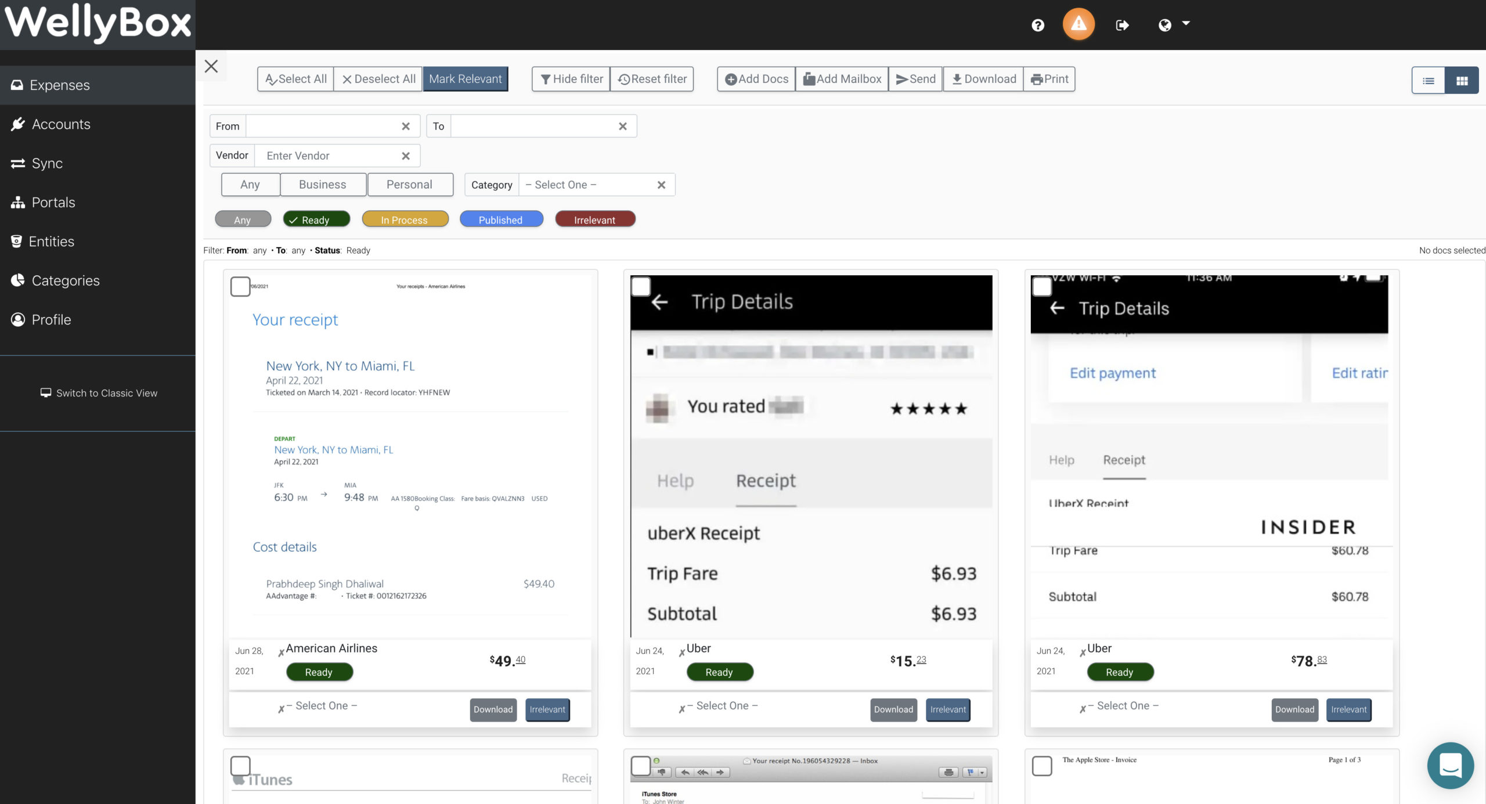This screenshot has height=804, width=1486.
Task: Clear the Vendor field
Action: (406, 156)
